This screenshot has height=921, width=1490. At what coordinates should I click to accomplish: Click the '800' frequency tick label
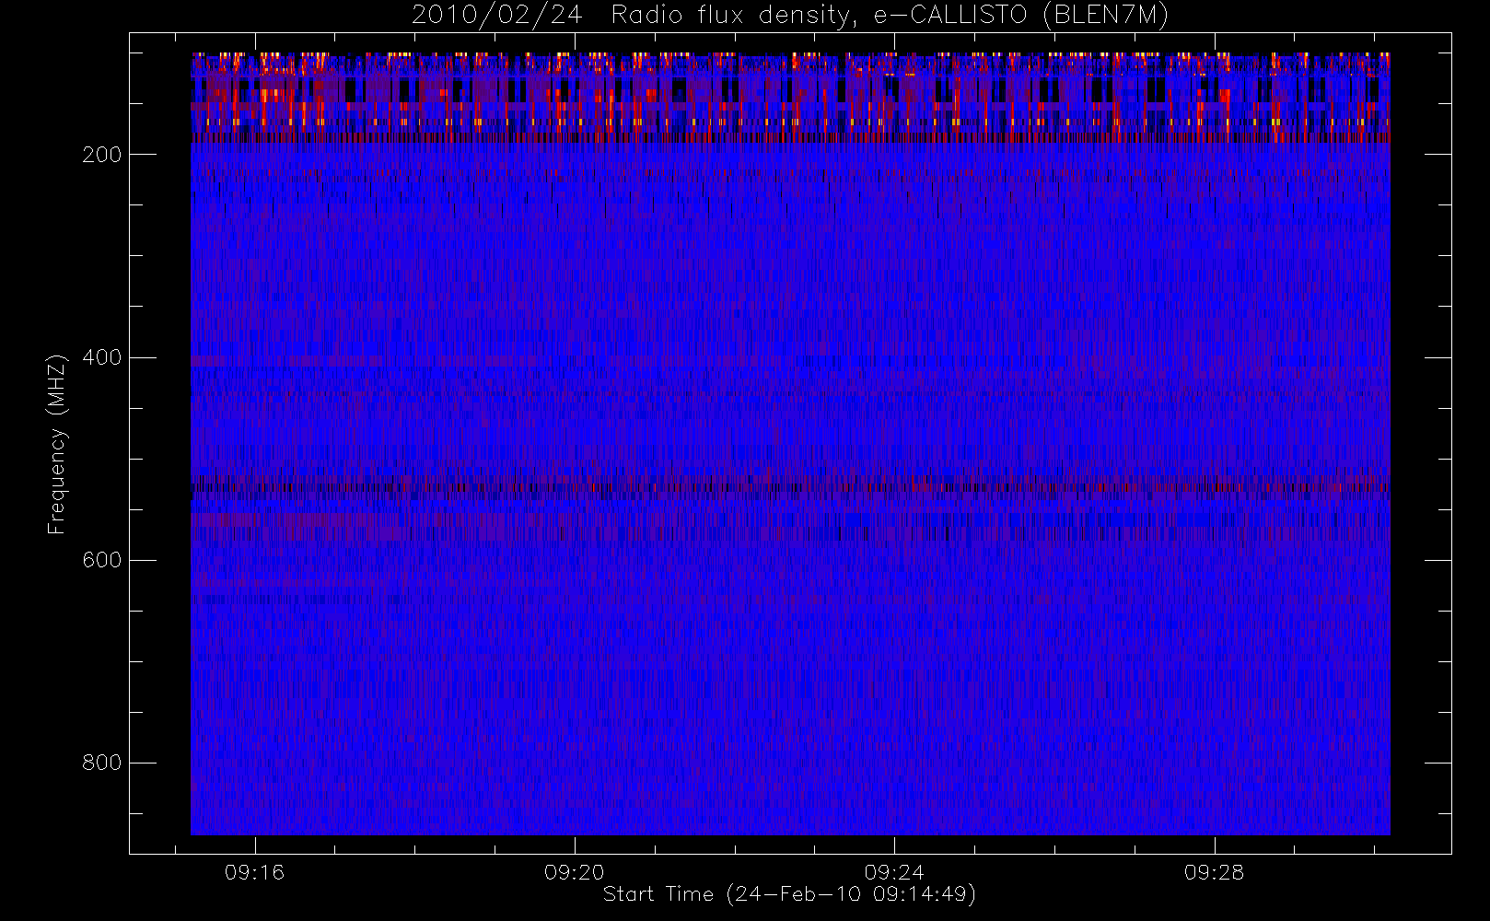click(101, 763)
